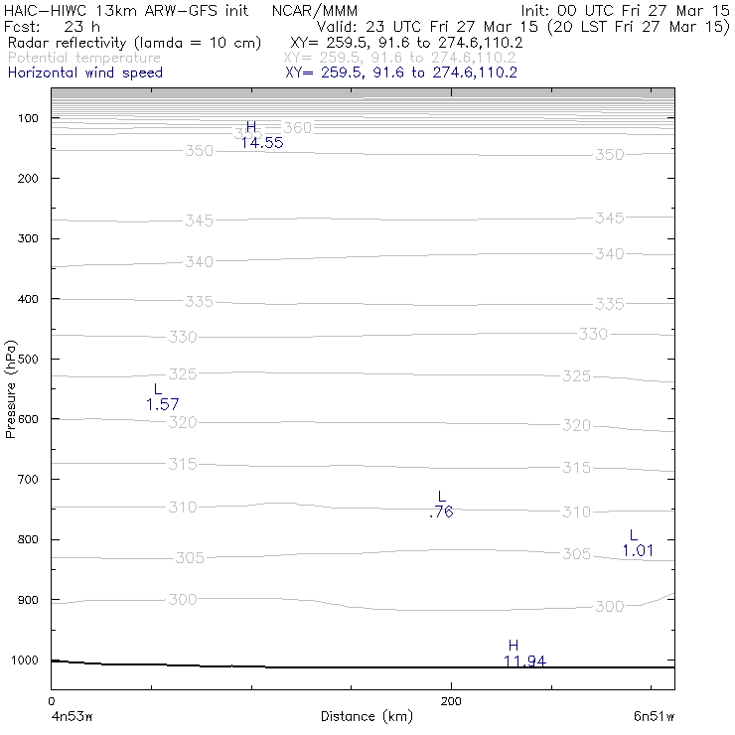Click the "HAIC-HIWC 13km ARW-GFS init" title text
Screen dimensions: 735x735
[125, 10]
